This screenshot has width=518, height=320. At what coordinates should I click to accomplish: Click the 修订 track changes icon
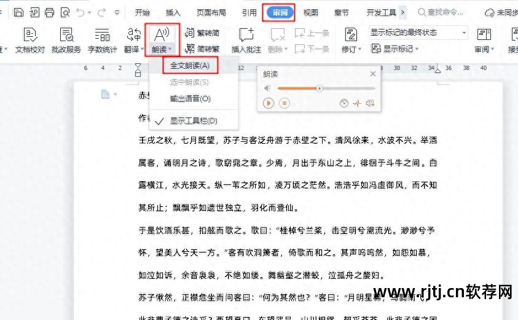coord(351,34)
